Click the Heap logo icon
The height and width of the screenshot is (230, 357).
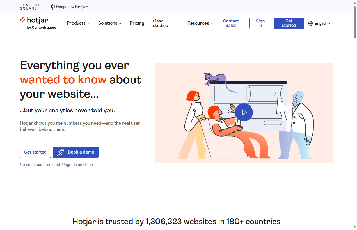point(53,7)
